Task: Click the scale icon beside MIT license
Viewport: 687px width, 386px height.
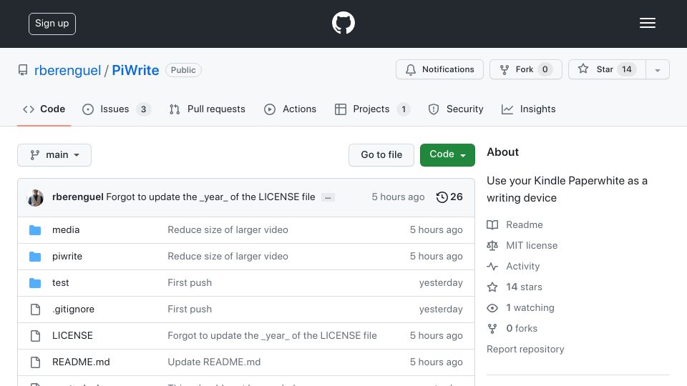Action: 492,245
